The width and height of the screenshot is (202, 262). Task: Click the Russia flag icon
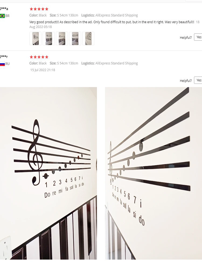pyautogui.click(x=2, y=64)
